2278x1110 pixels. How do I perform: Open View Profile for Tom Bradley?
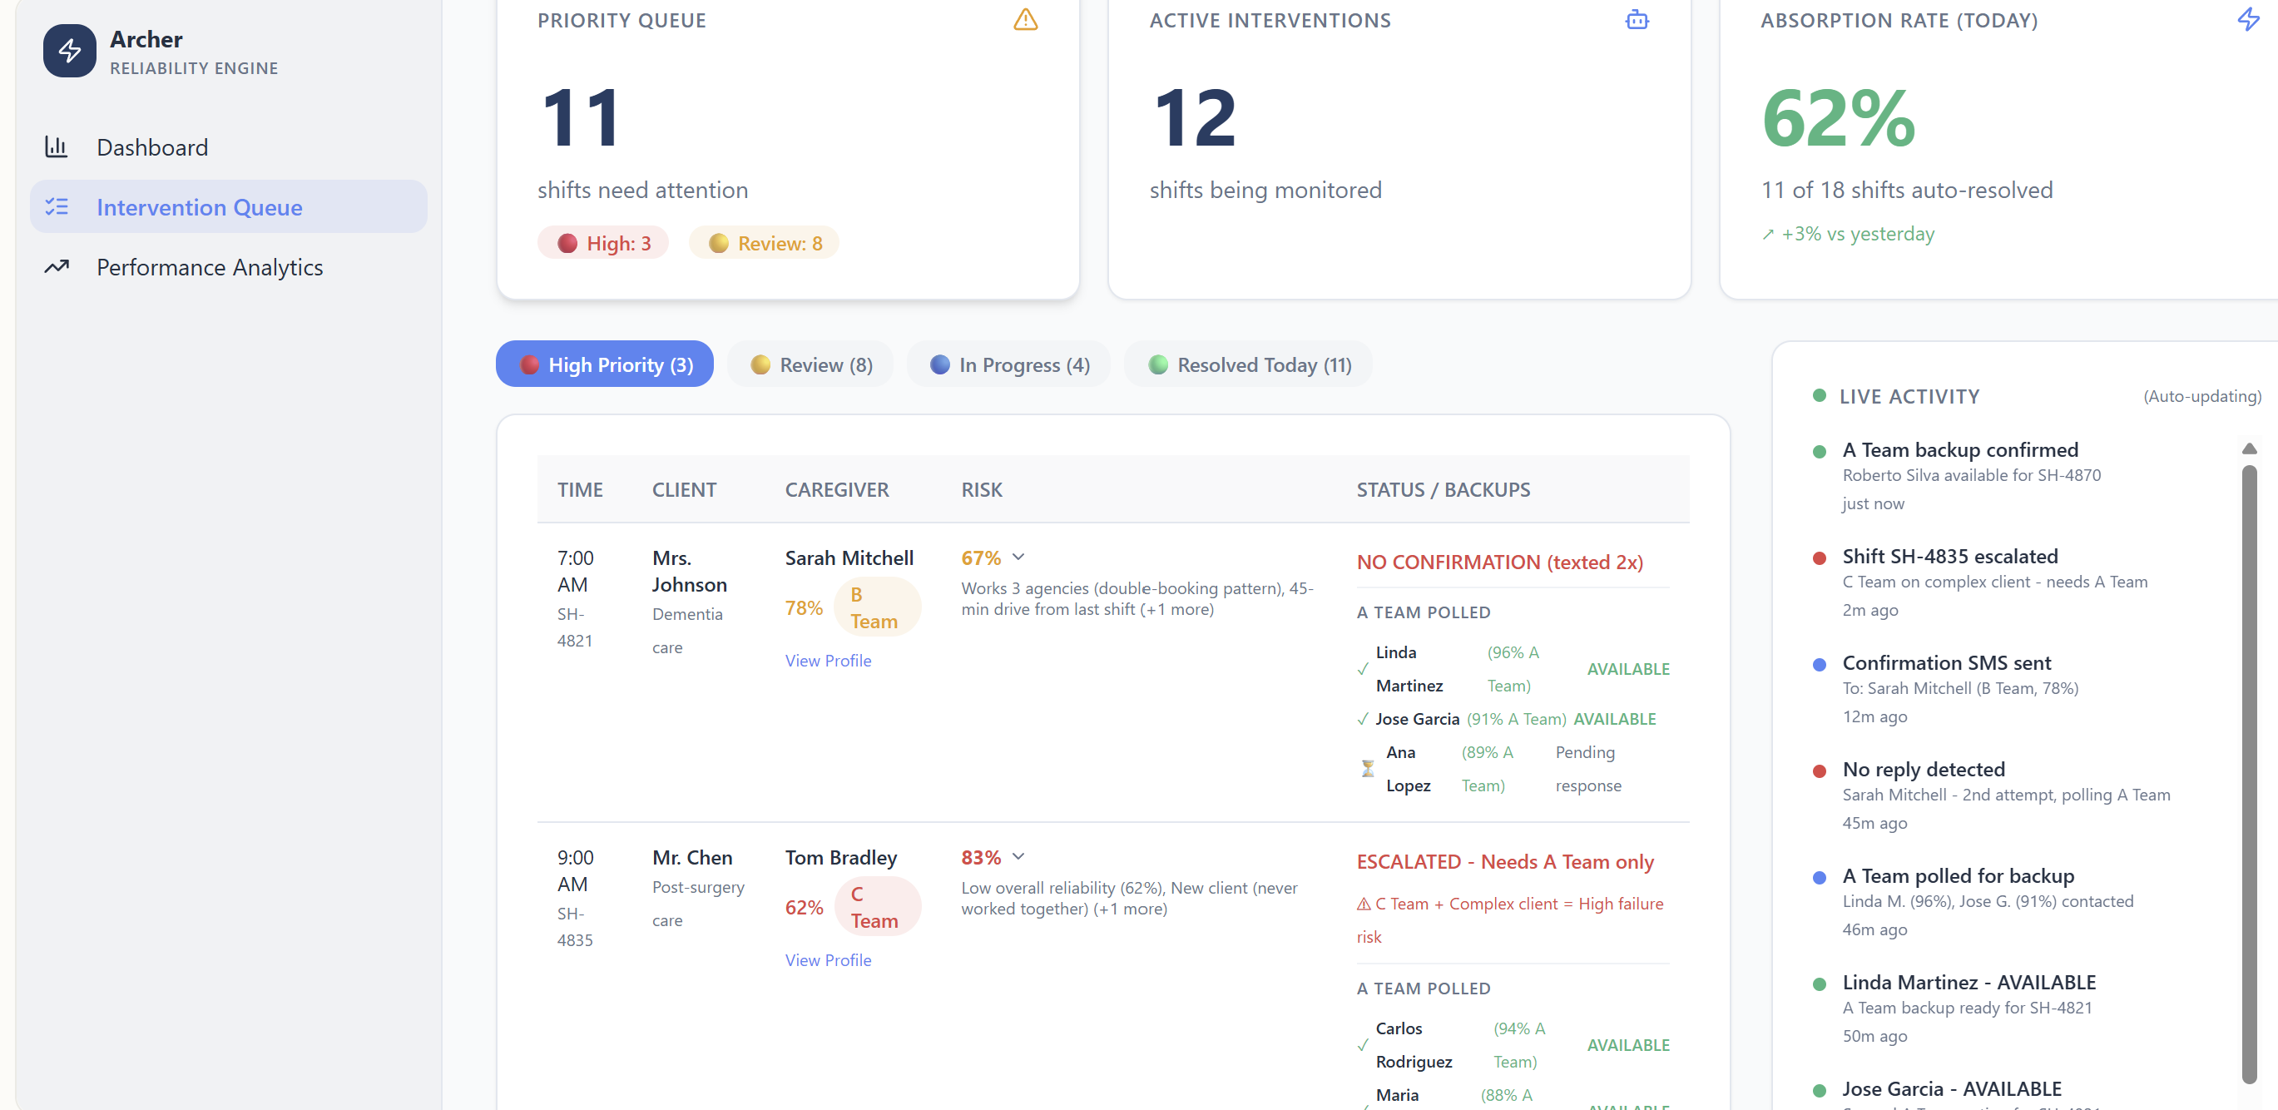coord(827,959)
